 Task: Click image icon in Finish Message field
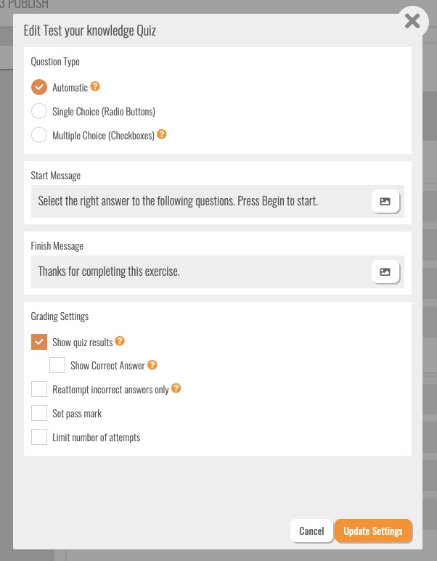(x=385, y=271)
